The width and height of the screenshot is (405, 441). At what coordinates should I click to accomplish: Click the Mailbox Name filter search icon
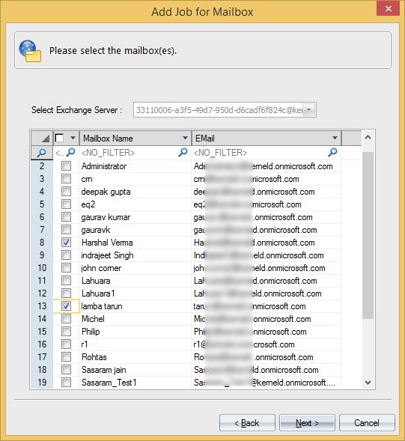point(183,153)
